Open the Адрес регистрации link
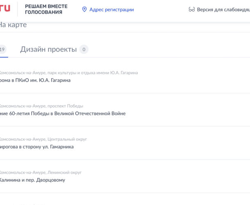The image size is (250, 205). pos(111,9)
